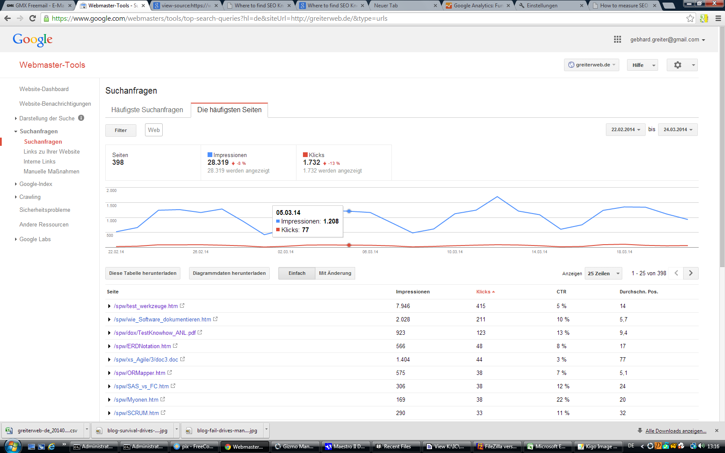Open external link icon for TestKnowhow_ANL.pdf
The width and height of the screenshot is (725, 453).
[200, 332]
